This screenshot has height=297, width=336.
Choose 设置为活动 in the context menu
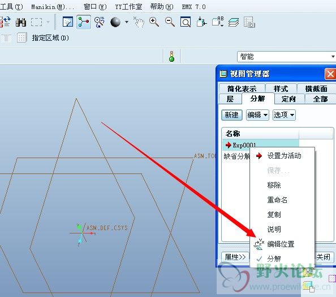[282, 156]
